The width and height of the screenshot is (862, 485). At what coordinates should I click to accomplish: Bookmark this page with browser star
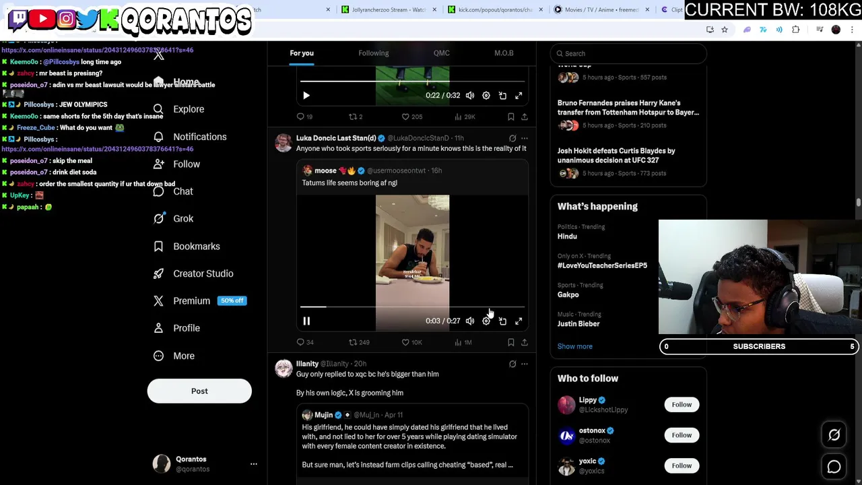tap(725, 30)
